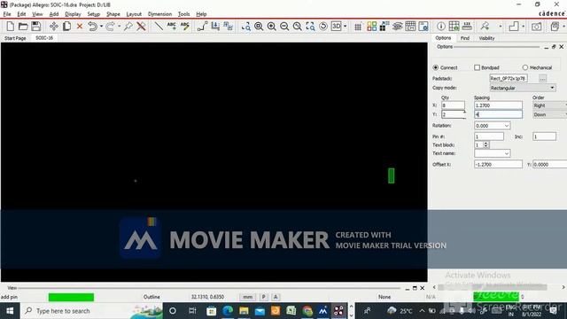Click the Zoom In magnifier icon
This screenshot has width=567, height=319.
pos(272,27)
